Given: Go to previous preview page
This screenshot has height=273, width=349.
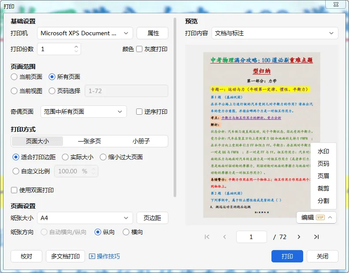Looking at the screenshot, I should point(224,237).
